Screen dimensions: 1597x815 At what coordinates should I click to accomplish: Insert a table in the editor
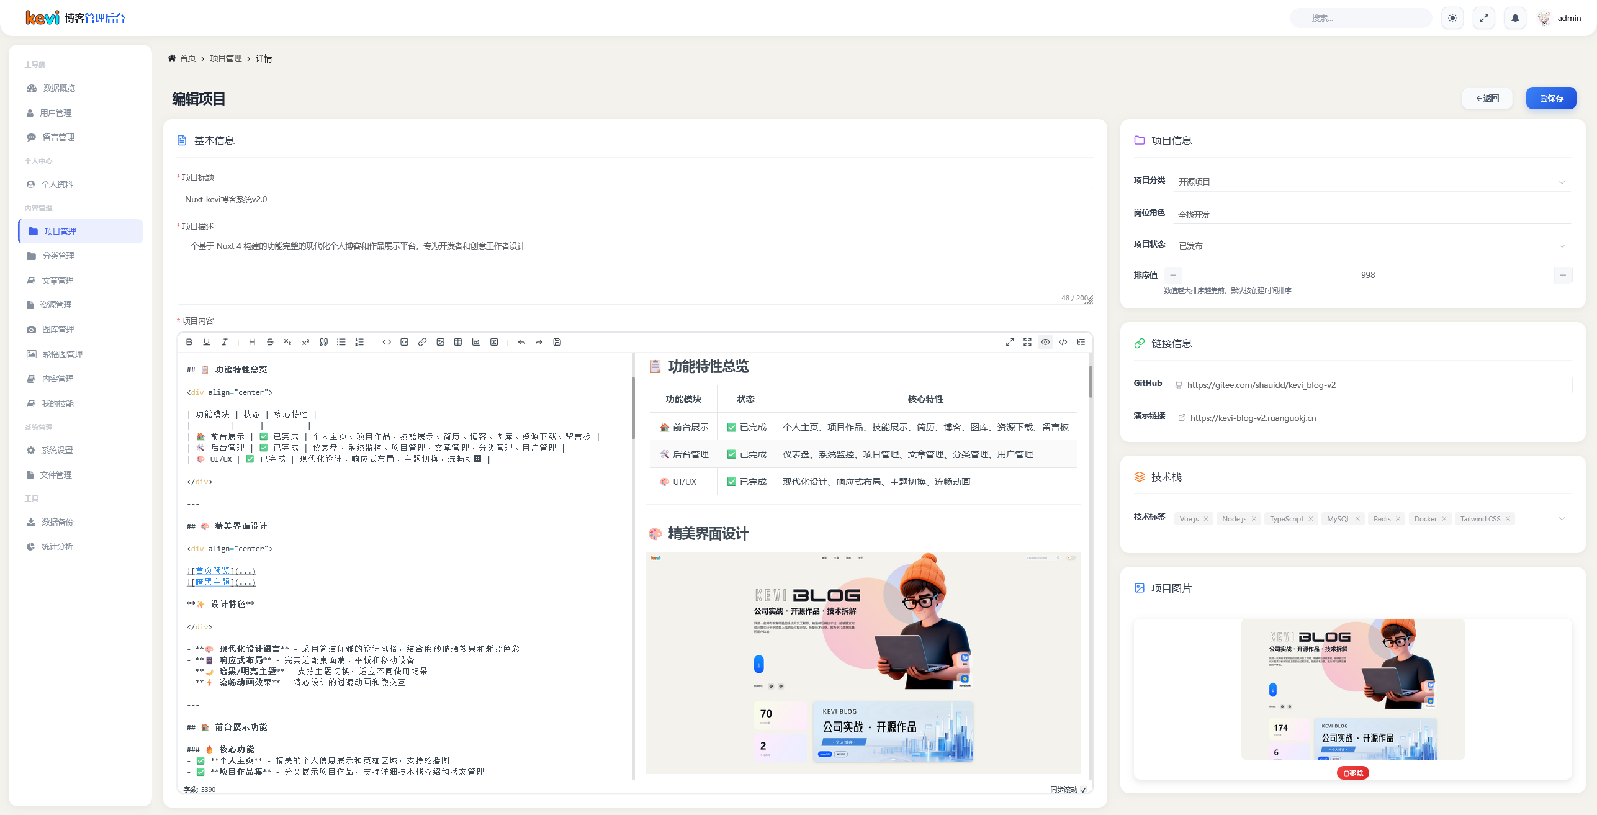coord(458,342)
